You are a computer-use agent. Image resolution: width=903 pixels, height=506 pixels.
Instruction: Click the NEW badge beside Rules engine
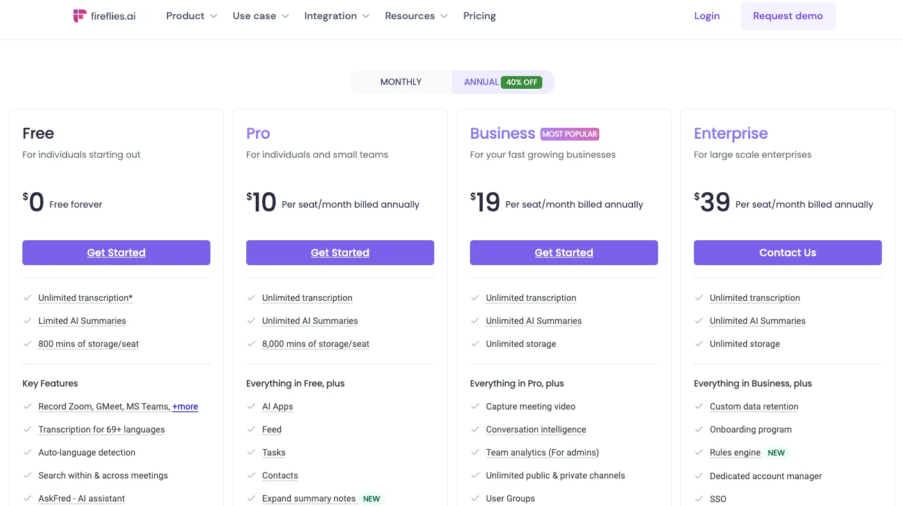[x=776, y=453]
